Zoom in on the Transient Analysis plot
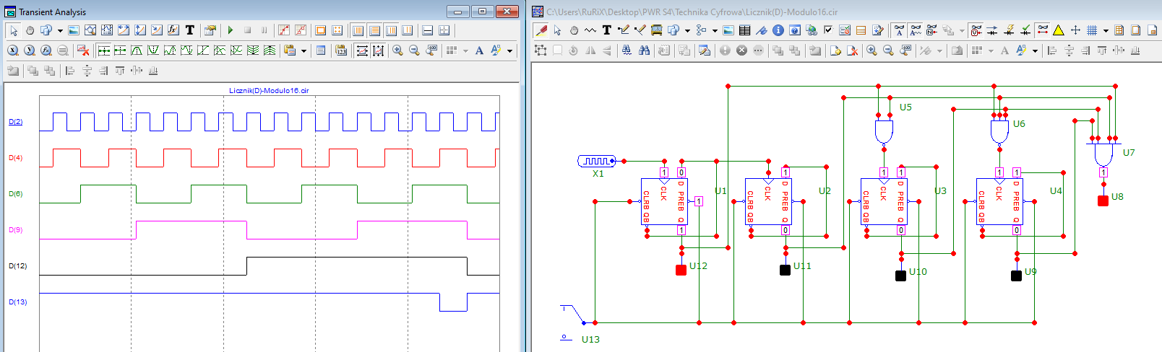Image resolution: width=1162 pixels, height=352 pixels. coord(397,50)
